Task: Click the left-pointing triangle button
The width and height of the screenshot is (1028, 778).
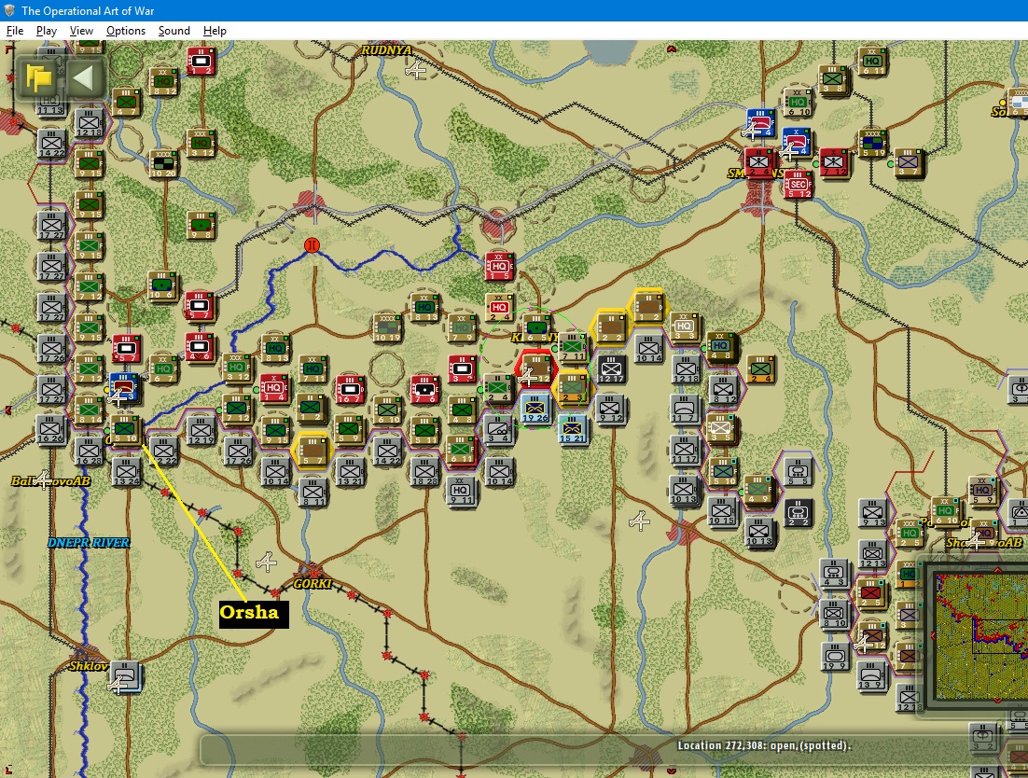Action: (x=83, y=78)
